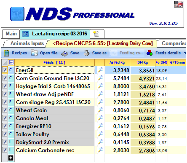Image resolution: width=187 pixels, height=163 pixels.
Task: Open magnifier for Calcium Carbonate nsc
Action: coord(101,150)
